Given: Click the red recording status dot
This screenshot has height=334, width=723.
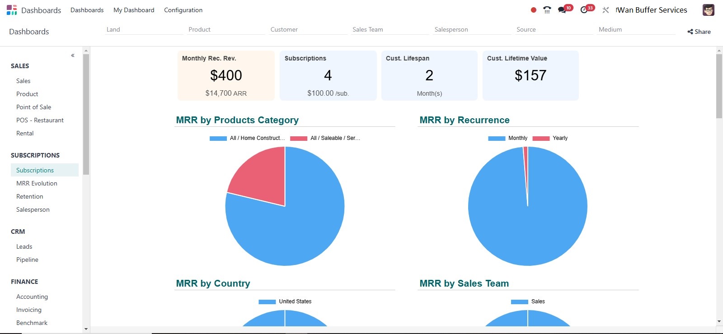Looking at the screenshot, I should point(533,10).
